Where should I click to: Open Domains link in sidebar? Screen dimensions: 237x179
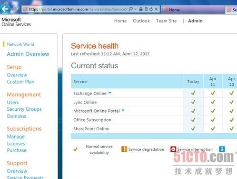(16, 116)
